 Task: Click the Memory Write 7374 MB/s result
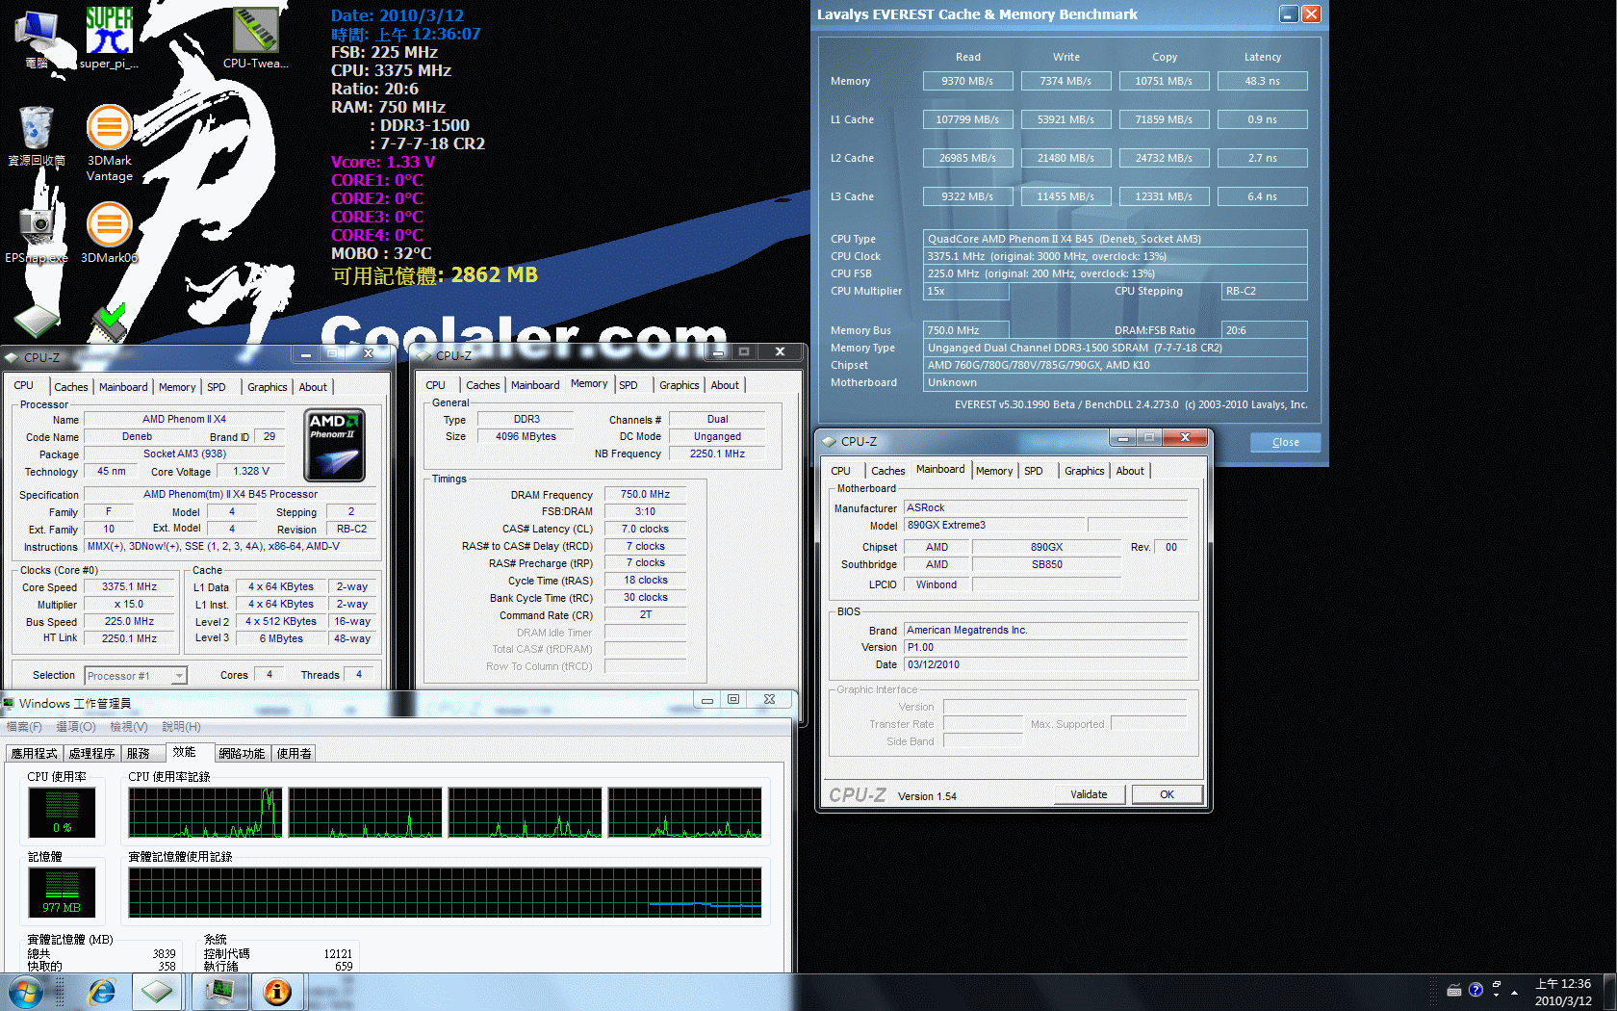point(1065,81)
